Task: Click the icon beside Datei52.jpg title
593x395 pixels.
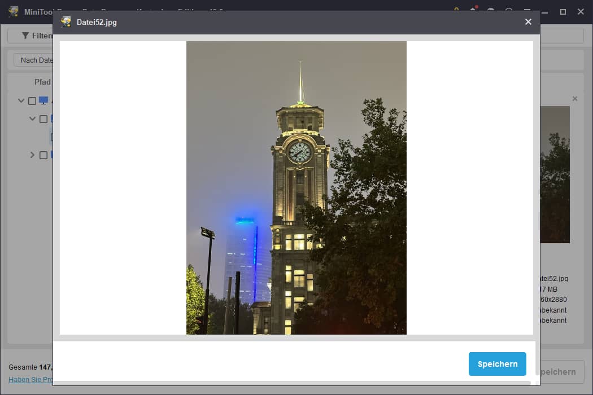Action: click(66, 22)
